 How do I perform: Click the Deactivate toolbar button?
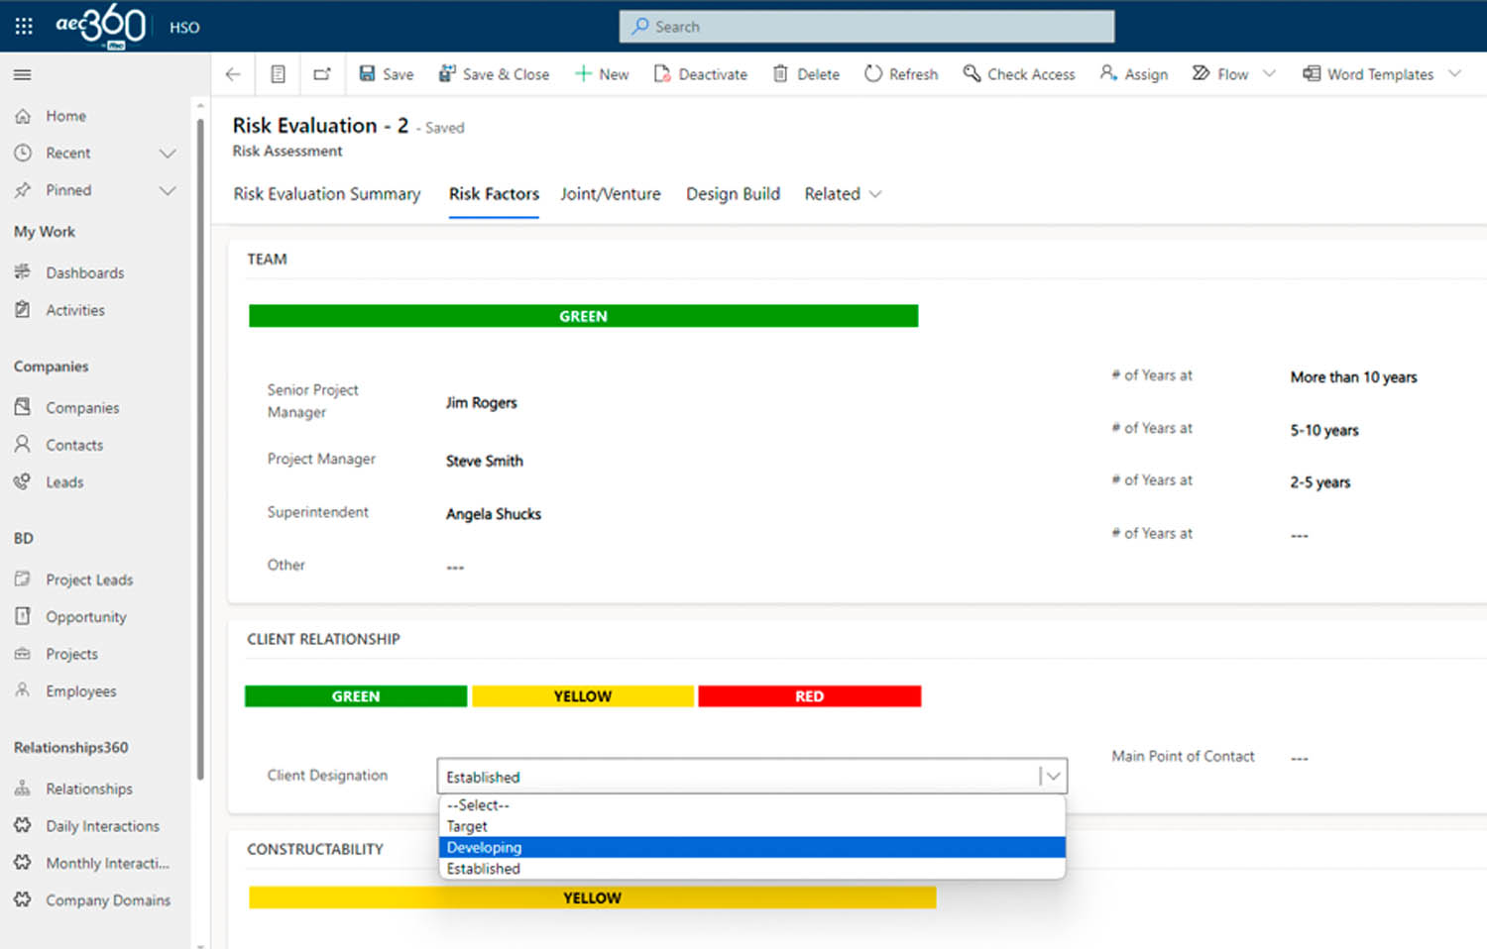tap(701, 74)
